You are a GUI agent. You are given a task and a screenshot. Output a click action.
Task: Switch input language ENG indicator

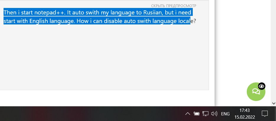tap(225, 114)
